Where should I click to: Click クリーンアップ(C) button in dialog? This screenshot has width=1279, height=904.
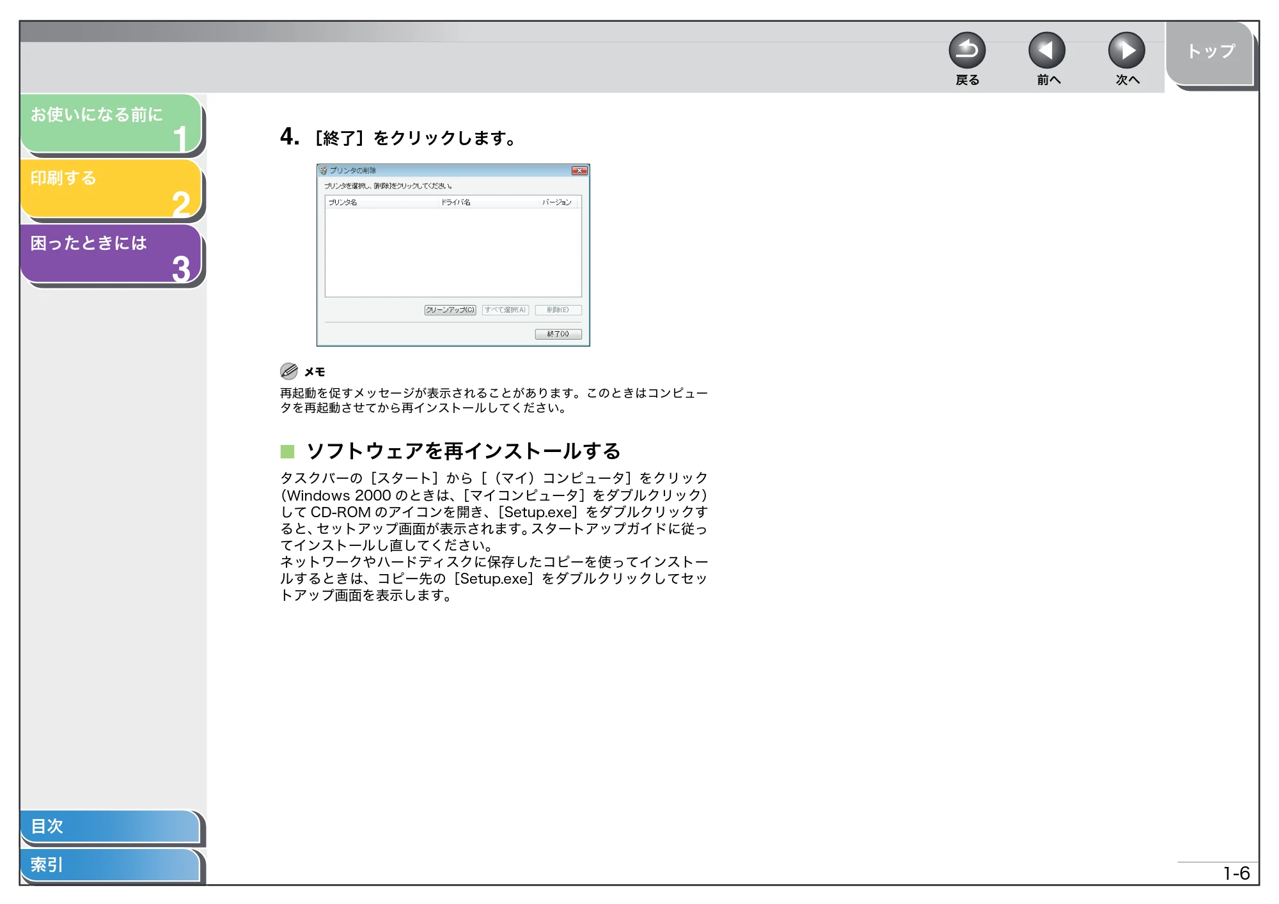click(x=450, y=310)
